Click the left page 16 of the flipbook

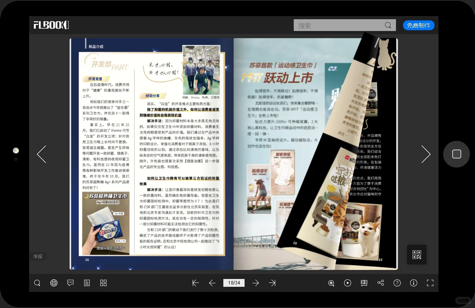tap(152, 154)
